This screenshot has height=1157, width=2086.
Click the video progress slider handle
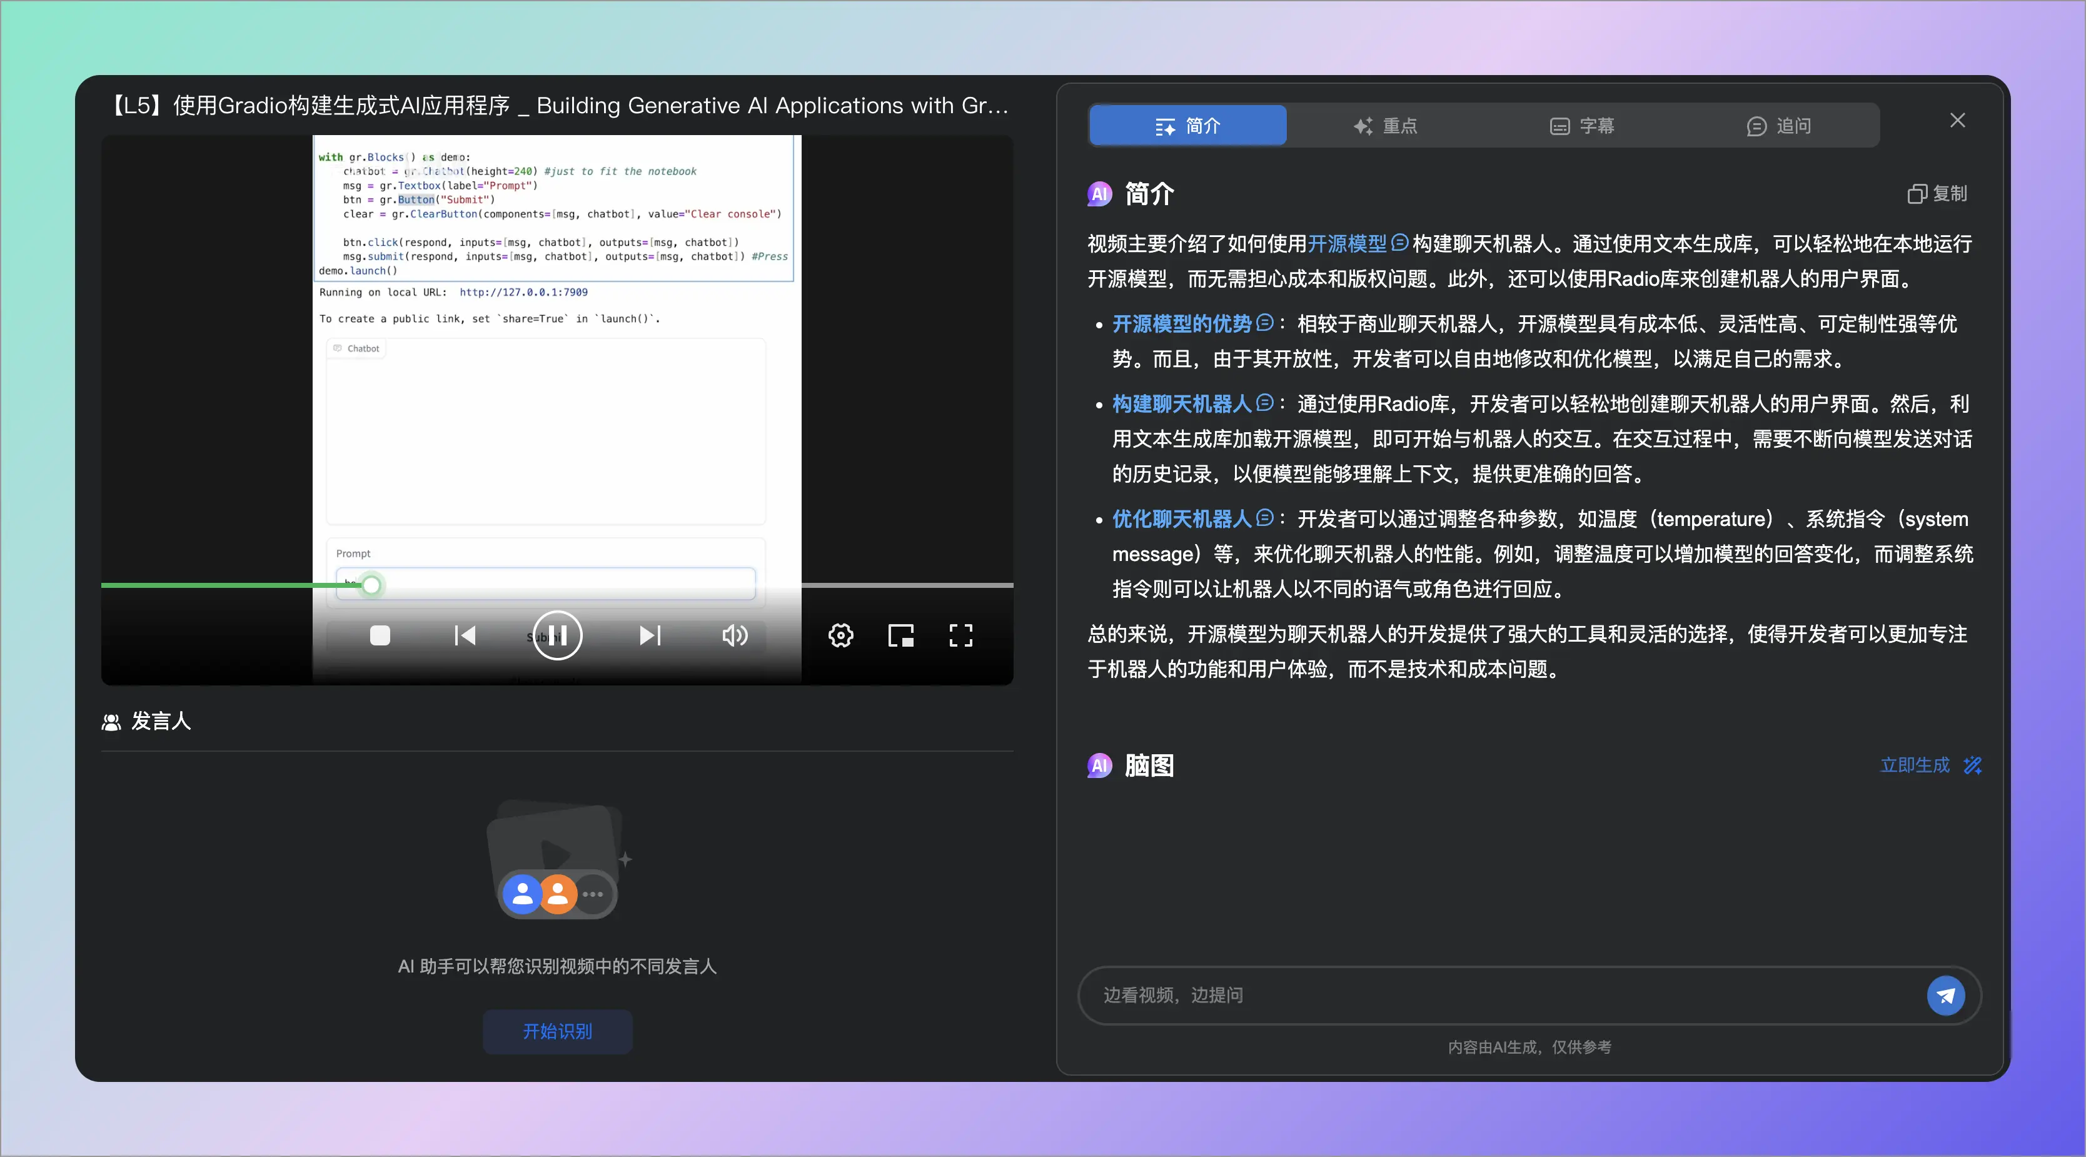(371, 585)
